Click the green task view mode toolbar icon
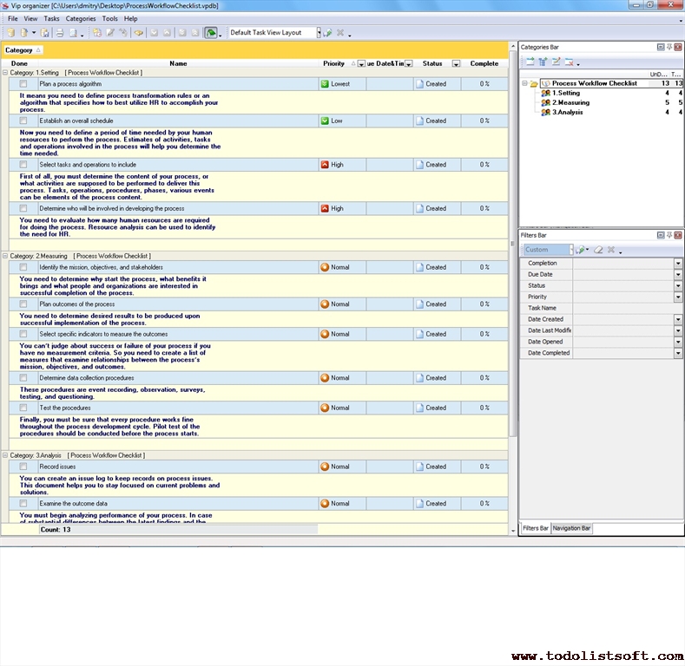 (210, 33)
